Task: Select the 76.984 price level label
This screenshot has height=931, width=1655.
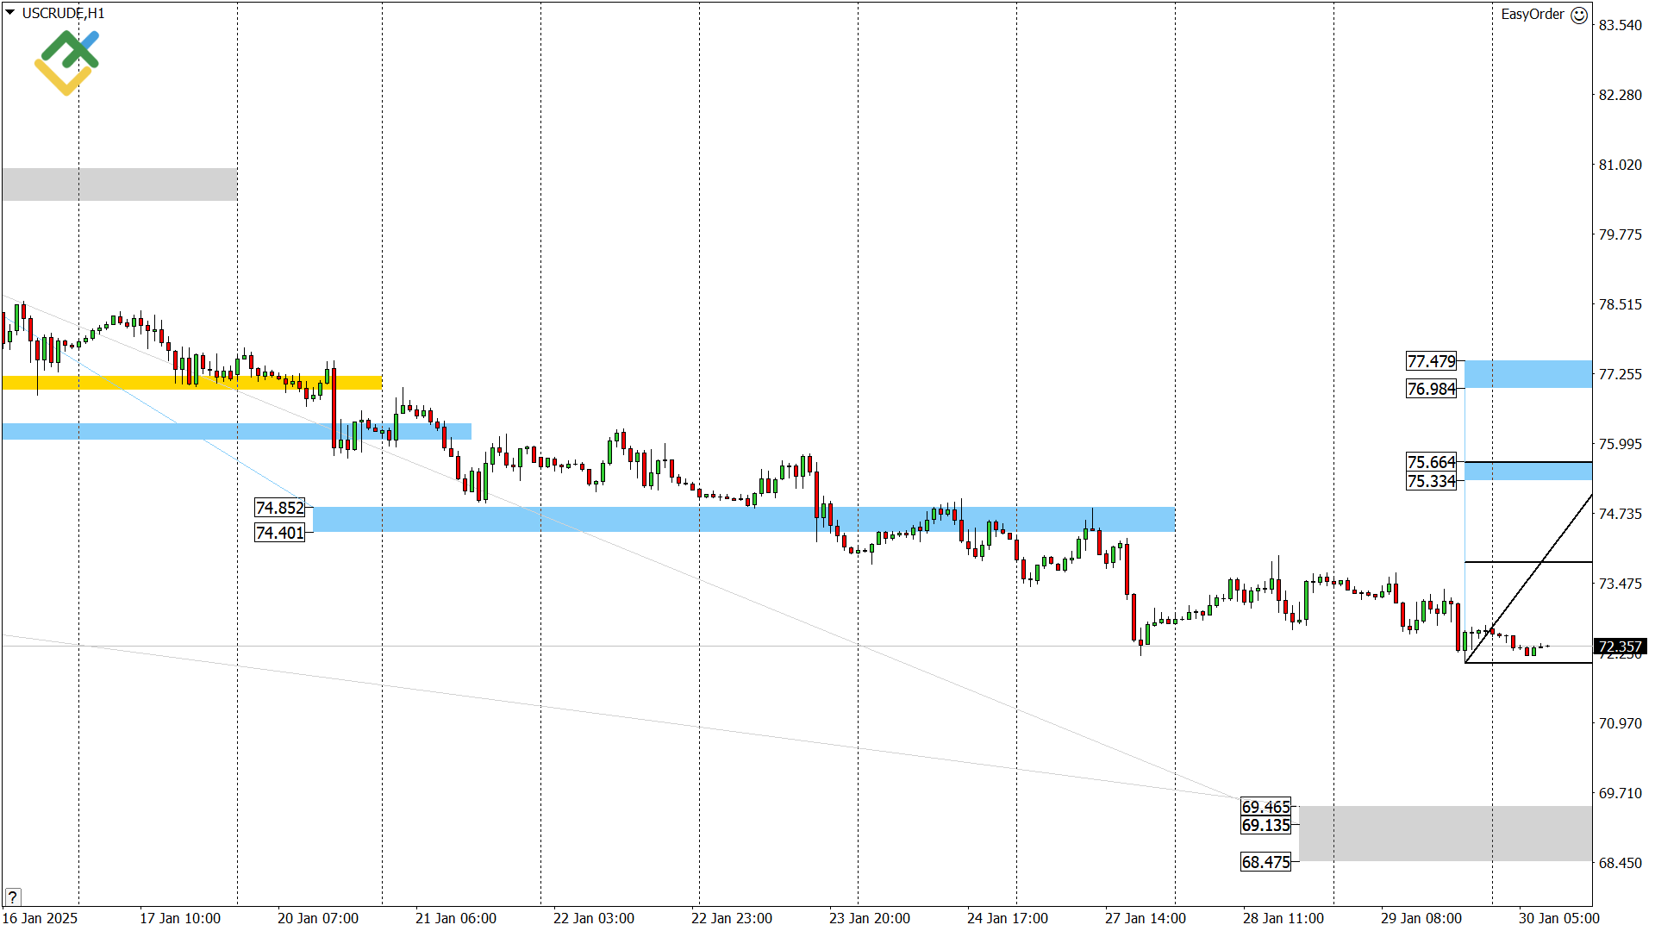Action: coord(1431,389)
